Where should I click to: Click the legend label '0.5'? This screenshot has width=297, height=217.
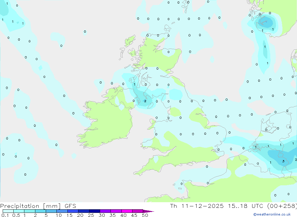coord(16,215)
